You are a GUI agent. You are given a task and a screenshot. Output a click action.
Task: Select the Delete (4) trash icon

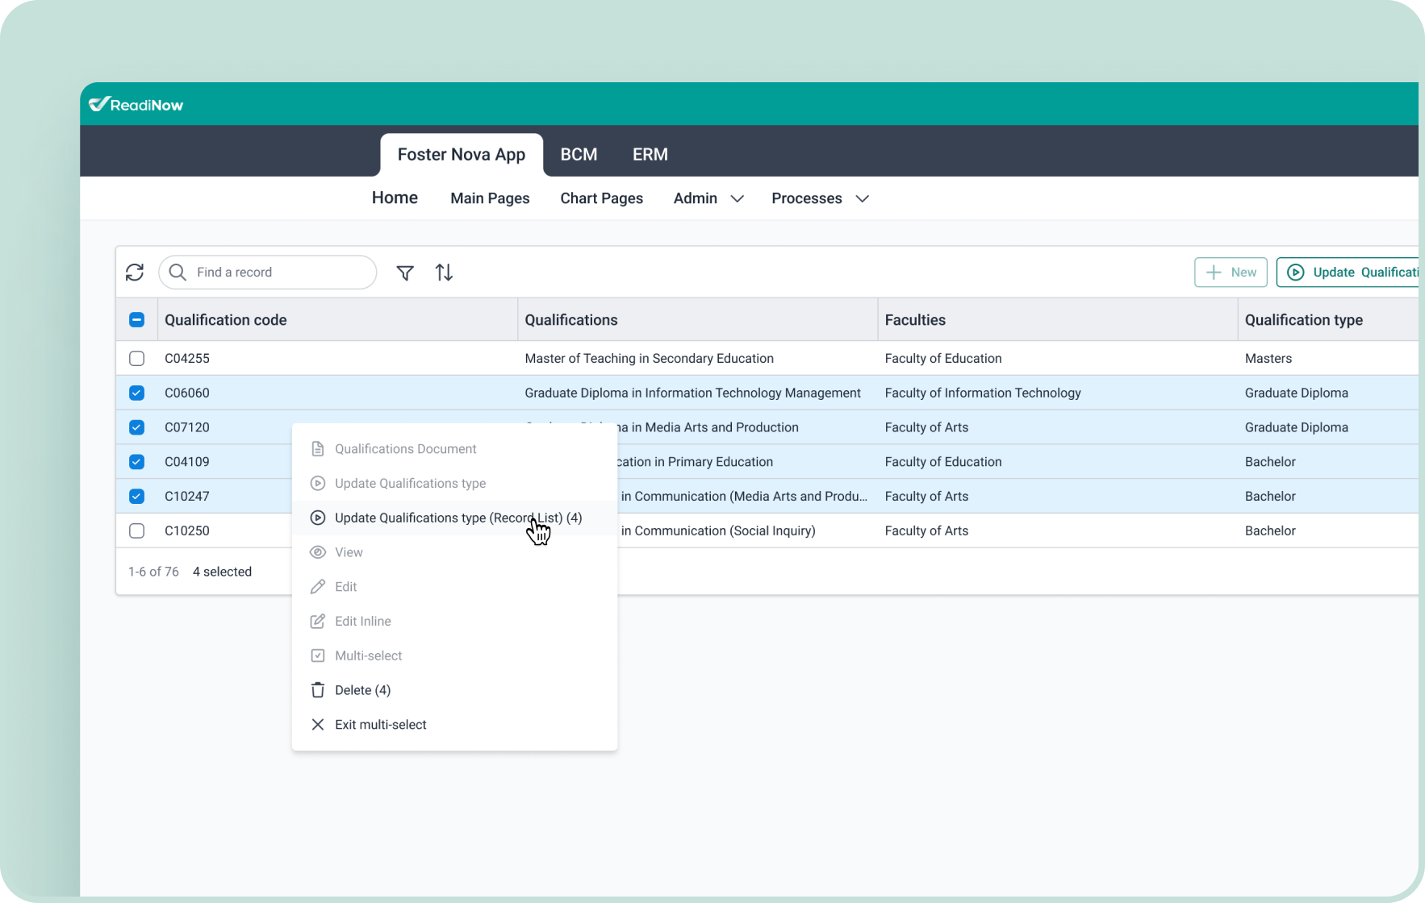[318, 690]
